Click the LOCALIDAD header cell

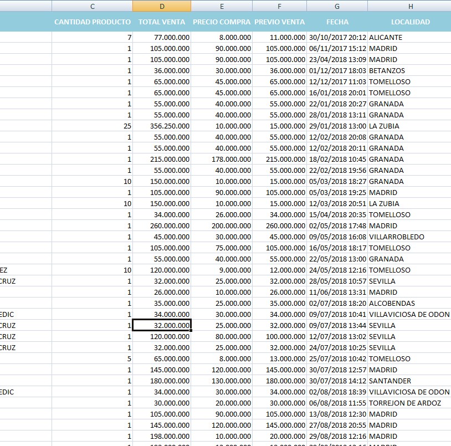point(411,22)
